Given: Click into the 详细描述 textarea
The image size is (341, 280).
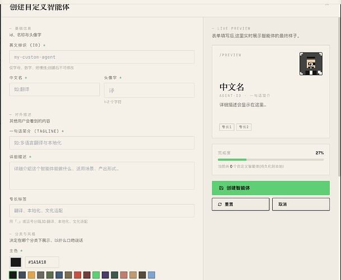Looking at the screenshot, I should (102, 176).
